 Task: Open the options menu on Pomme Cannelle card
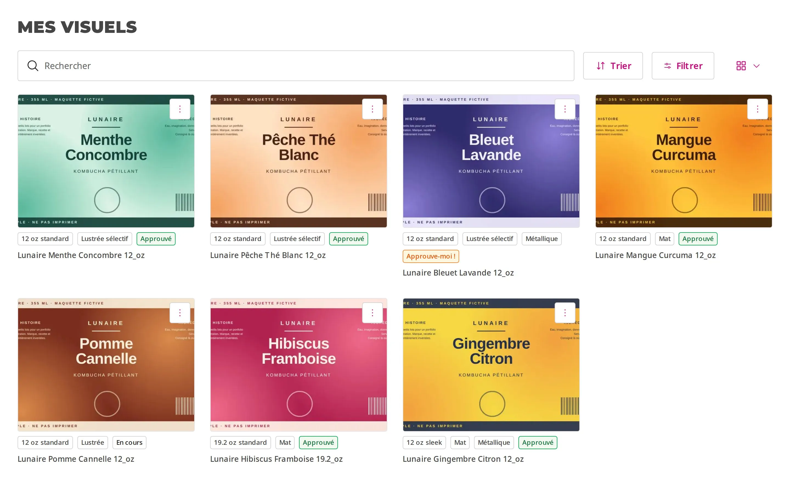point(180,313)
